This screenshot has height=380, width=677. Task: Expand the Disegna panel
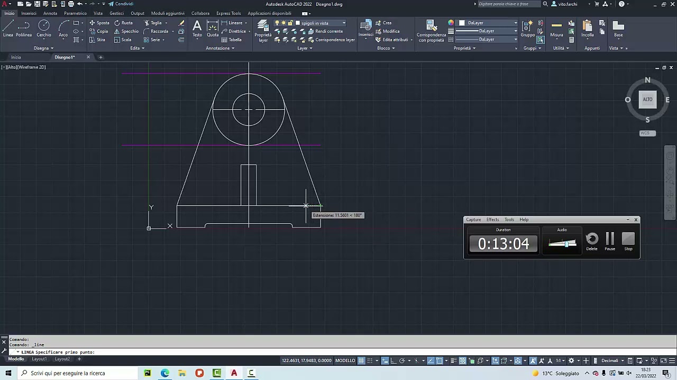(x=44, y=48)
